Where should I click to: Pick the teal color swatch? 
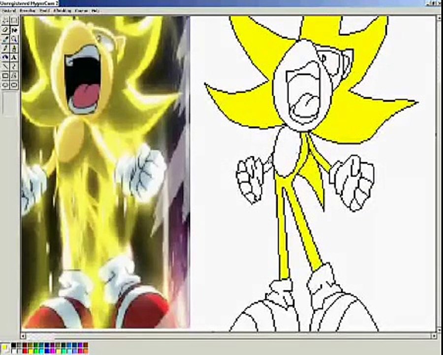[41, 345]
